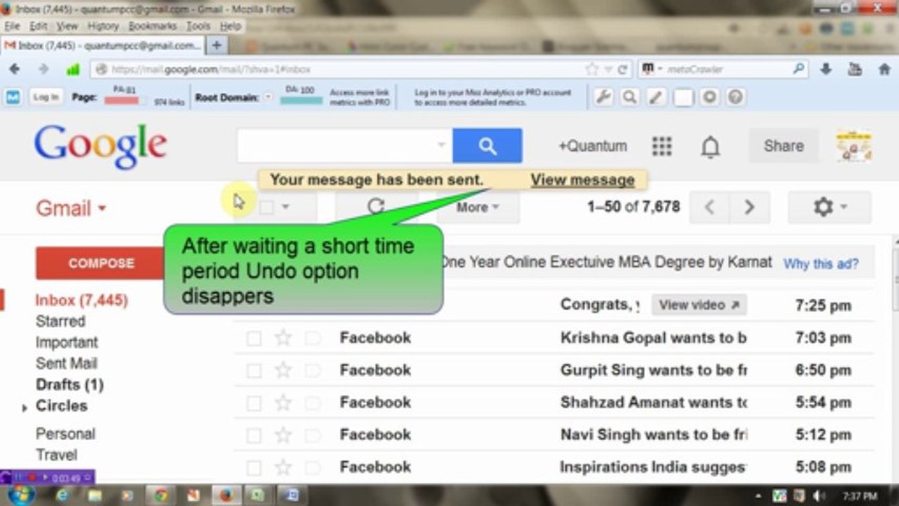Open the Drafts (1) folder

[x=70, y=384]
